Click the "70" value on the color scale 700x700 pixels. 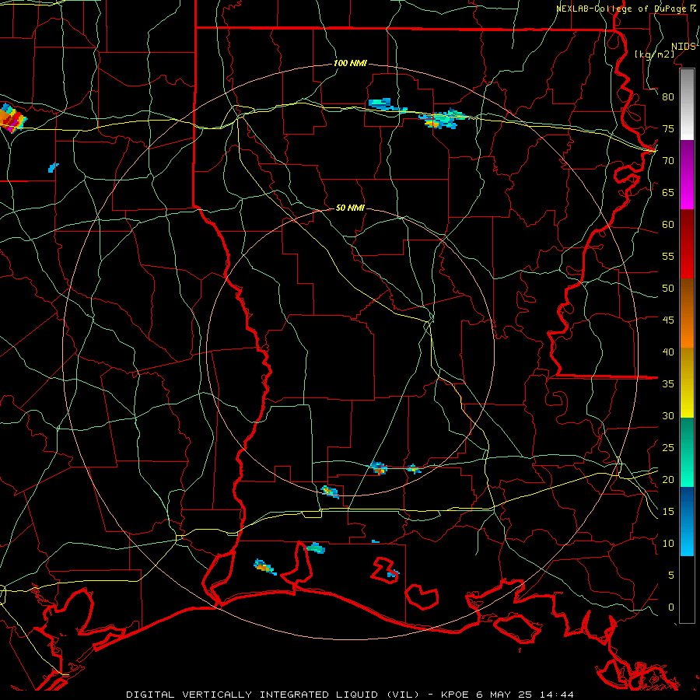(x=668, y=161)
